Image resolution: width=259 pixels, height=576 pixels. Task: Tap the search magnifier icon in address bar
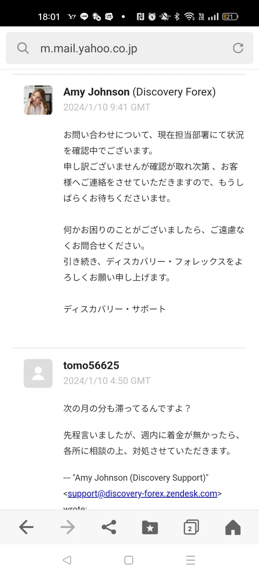tap(23, 48)
